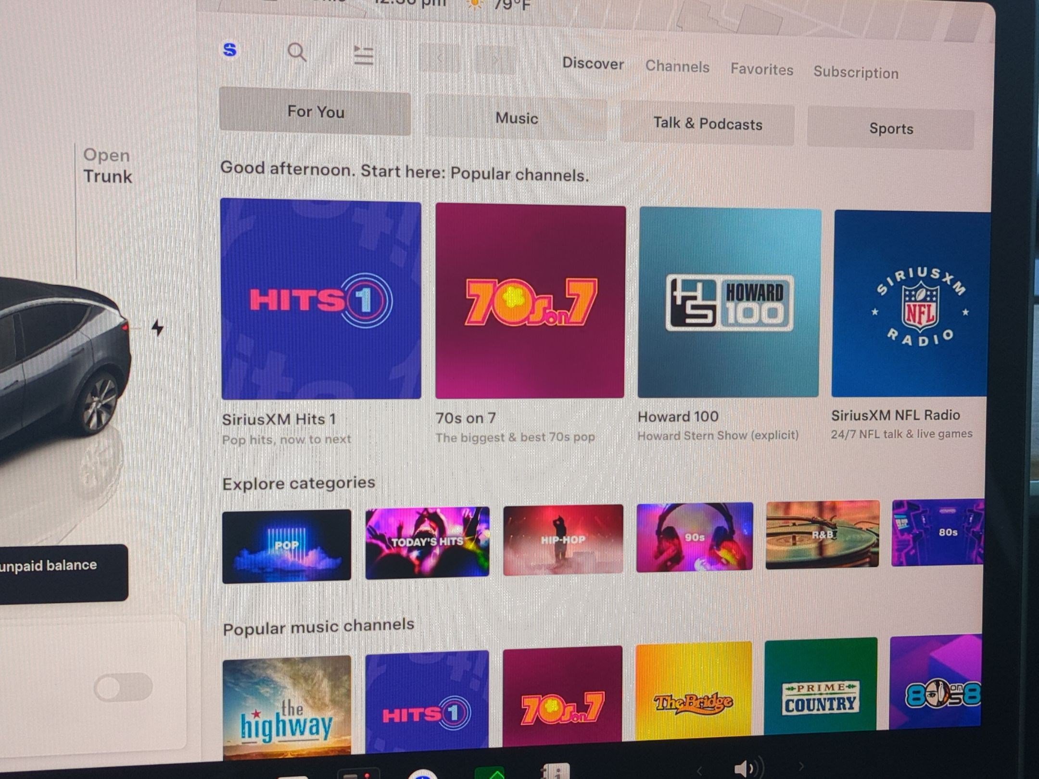
Task: Go forward with the right arrow button
Action: click(495, 60)
